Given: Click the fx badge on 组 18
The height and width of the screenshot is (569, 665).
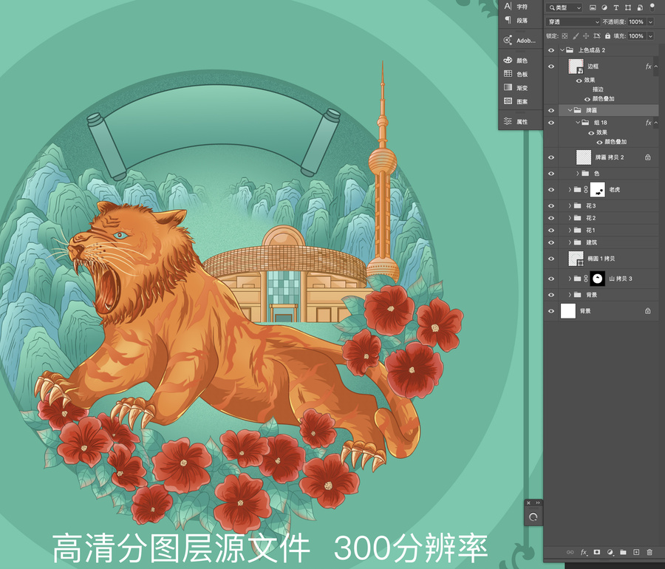Looking at the screenshot, I should pyautogui.click(x=648, y=123).
